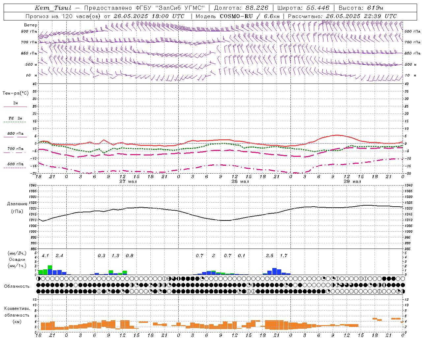This screenshot has width=422, height=338.
Task: Click the (гПа) unit label under Давление
Action: pyautogui.click(x=17, y=211)
